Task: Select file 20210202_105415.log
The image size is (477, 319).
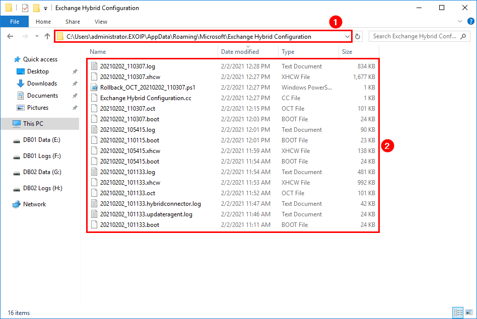Action: pyautogui.click(x=127, y=130)
